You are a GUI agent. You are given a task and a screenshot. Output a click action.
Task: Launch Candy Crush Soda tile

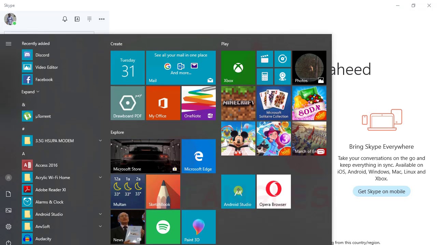point(309,103)
